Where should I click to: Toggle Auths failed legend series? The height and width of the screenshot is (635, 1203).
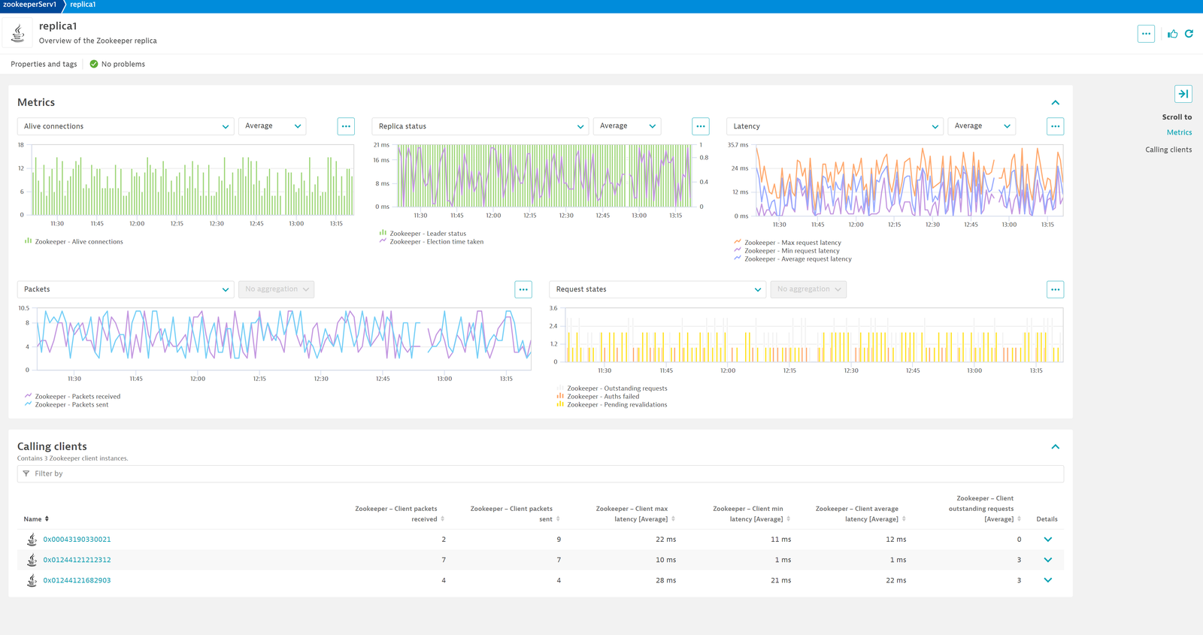point(598,397)
